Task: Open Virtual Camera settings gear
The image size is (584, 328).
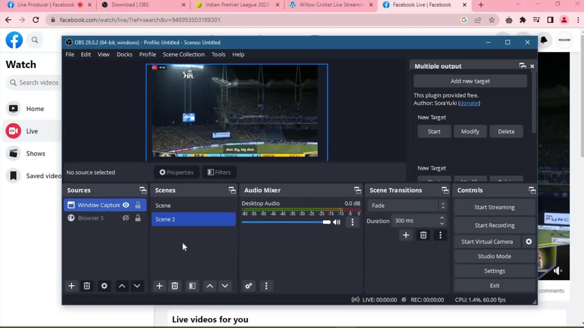Action: 529,241
